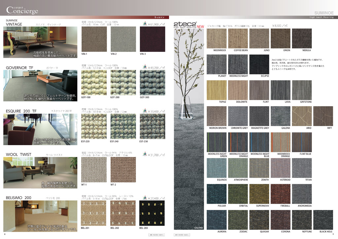Open the large GALENA floor photo with vase
Image resolution: width=338 pixels, height=239 pixels.
189,129
